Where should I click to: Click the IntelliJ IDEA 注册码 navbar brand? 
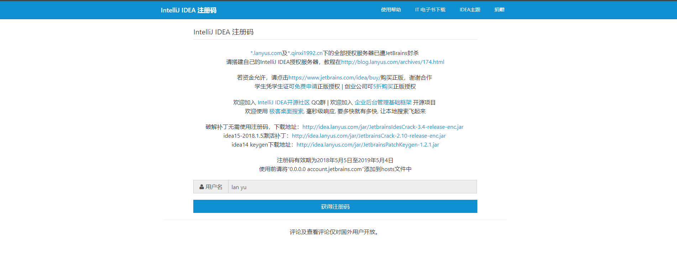188,10
